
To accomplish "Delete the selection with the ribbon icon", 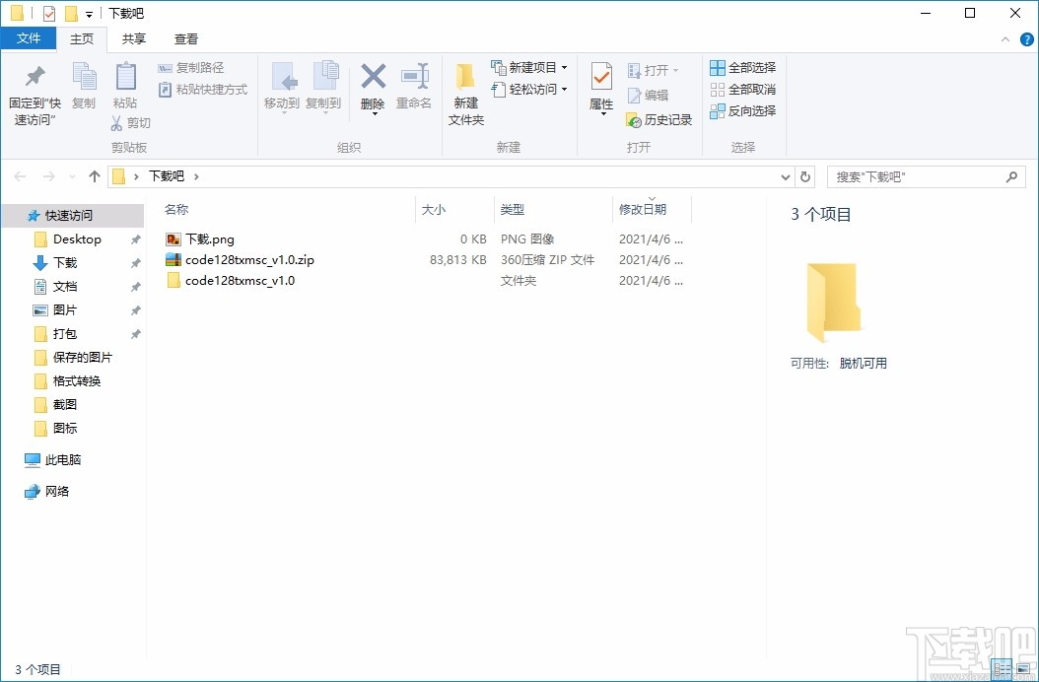I will 373,89.
